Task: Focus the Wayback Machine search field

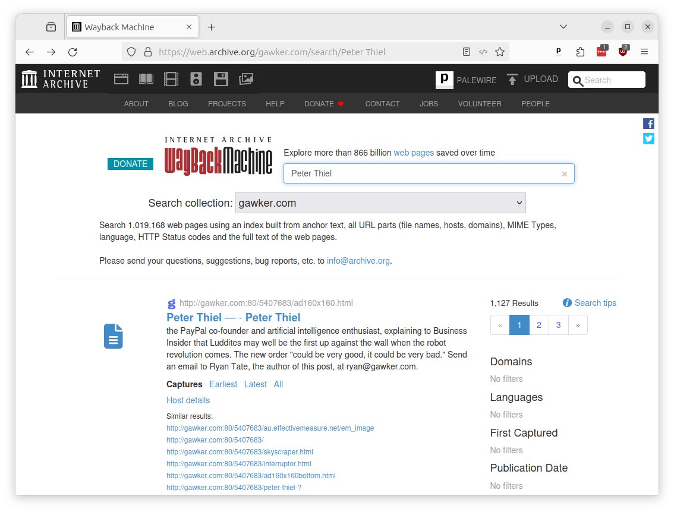Action: tap(429, 173)
